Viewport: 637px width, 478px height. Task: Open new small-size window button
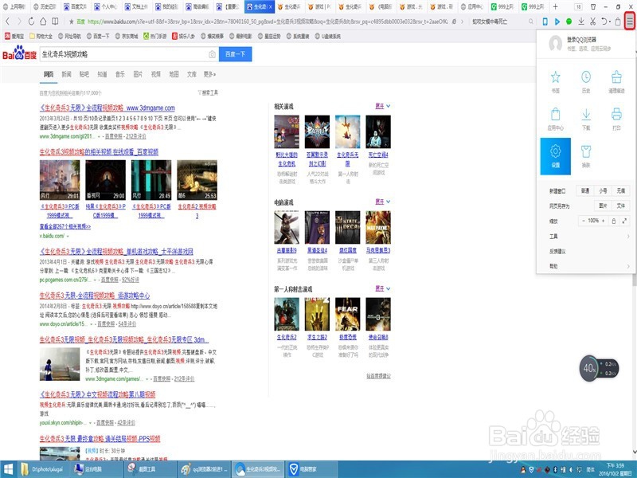click(x=603, y=190)
